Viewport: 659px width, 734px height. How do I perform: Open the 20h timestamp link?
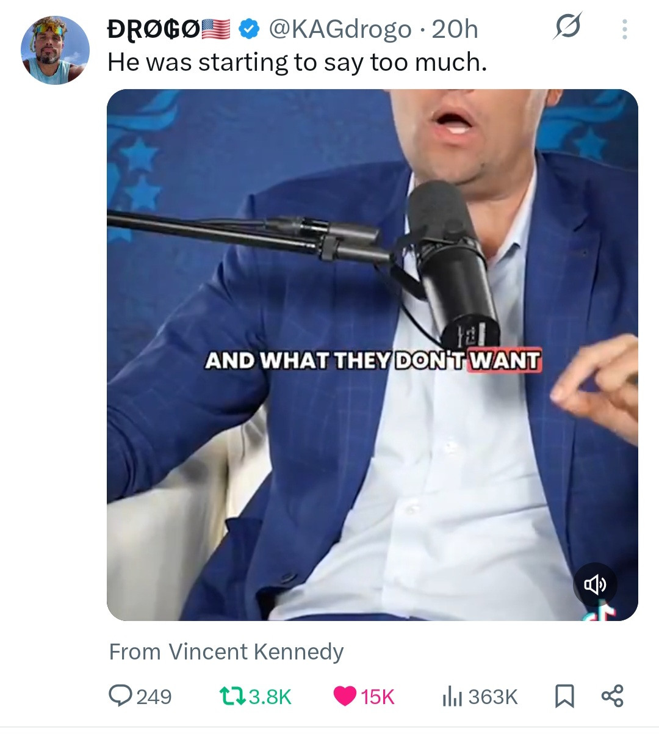pos(455,29)
